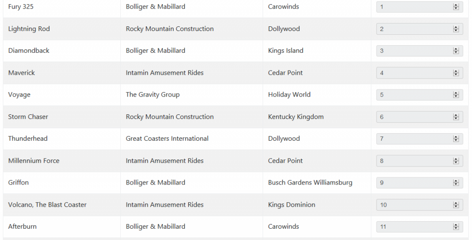Viewport: 472px width, 240px height.
Task: Click The Gravity Group manufacturer text
Action: point(152,95)
